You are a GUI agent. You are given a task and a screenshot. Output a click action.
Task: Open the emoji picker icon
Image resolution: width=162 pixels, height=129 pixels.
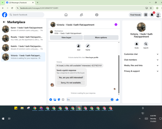coord(112,100)
